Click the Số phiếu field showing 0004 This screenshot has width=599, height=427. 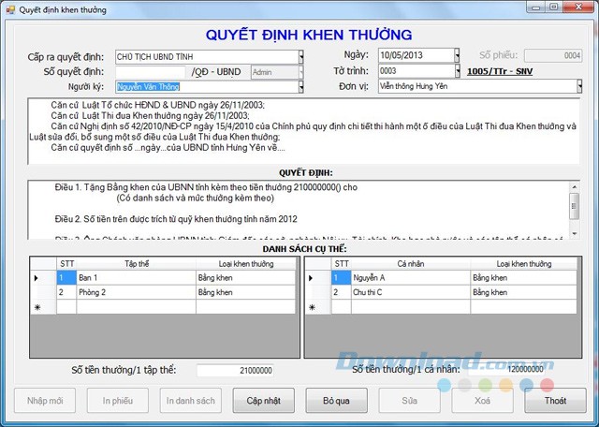553,56
